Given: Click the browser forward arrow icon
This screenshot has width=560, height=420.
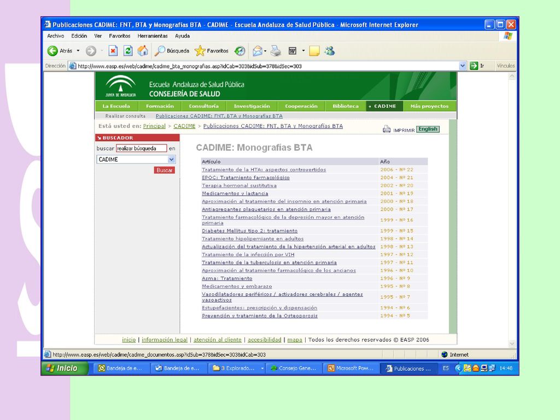Looking at the screenshot, I should [91, 51].
